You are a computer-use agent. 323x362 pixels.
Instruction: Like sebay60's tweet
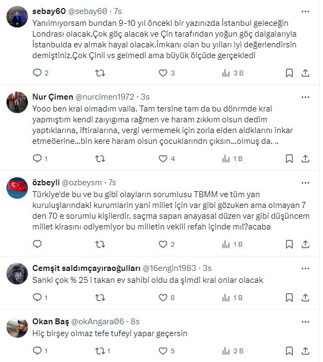pos(163,73)
